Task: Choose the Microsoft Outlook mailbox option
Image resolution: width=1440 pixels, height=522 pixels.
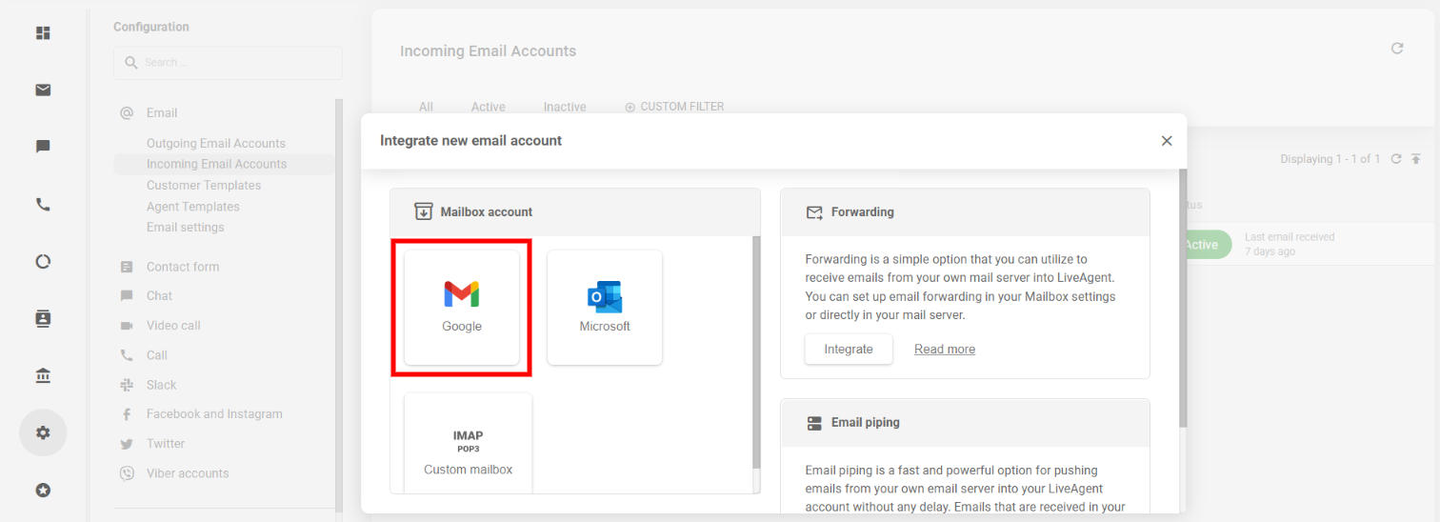Action: tap(605, 307)
